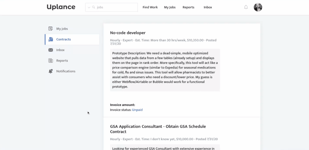The height and width of the screenshot is (150, 309).
Task: Go to Find Work in top navigation
Action: click(x=150, y=7)
